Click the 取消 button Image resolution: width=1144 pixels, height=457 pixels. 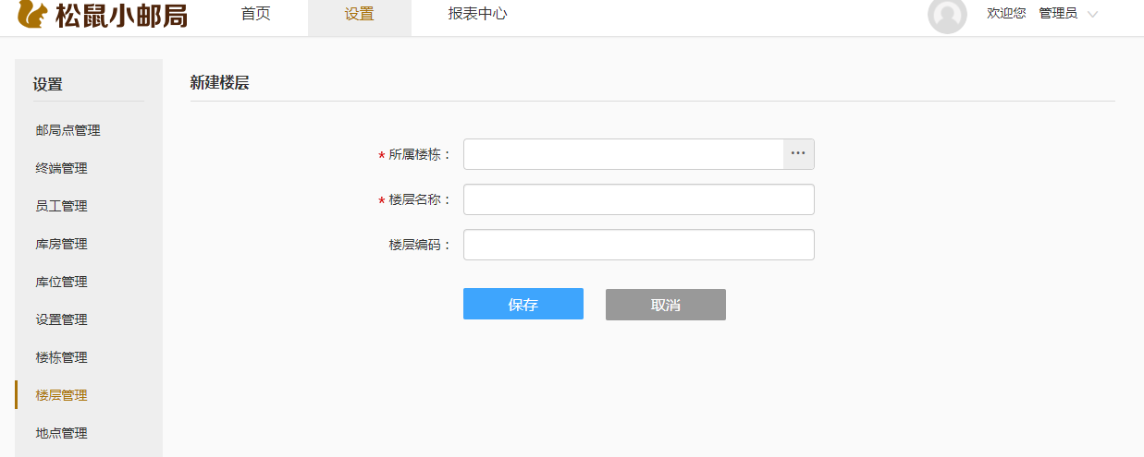click(x=666, y=305)
